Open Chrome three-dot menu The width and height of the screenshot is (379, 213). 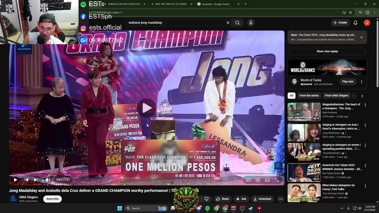coord(374,12)
